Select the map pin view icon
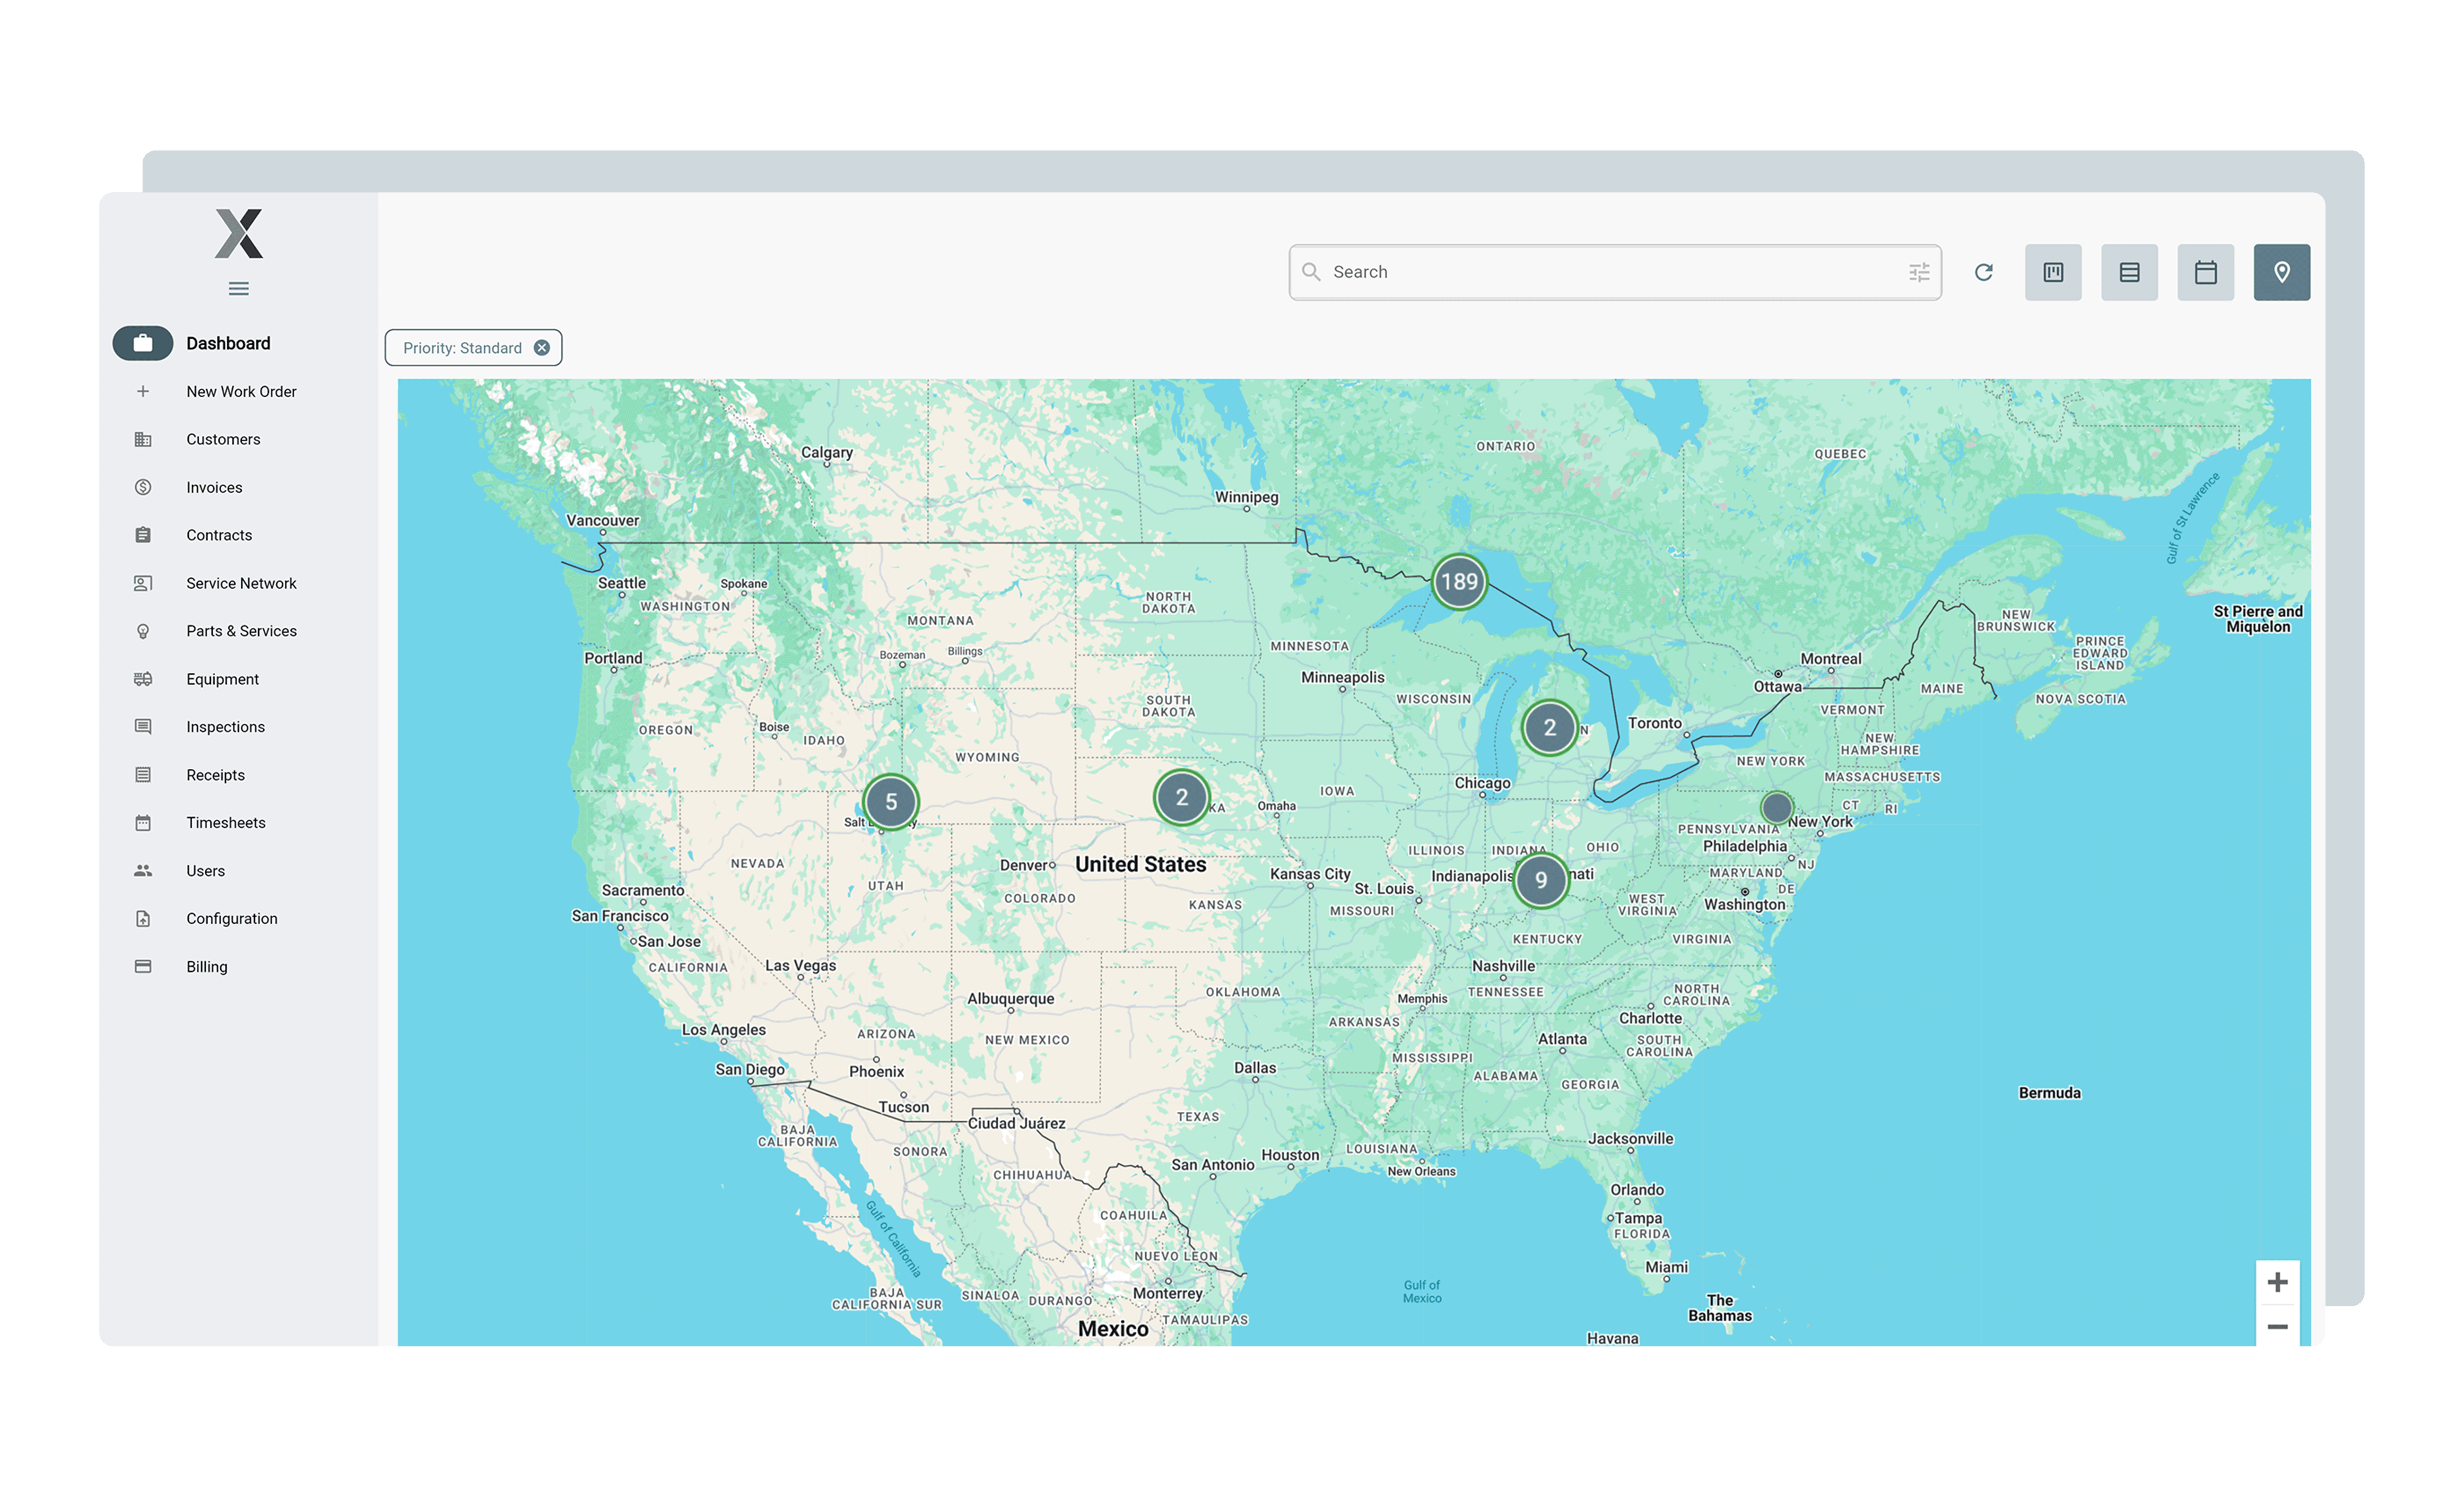This screenshot has width=2464, height=1496. 2281,272
